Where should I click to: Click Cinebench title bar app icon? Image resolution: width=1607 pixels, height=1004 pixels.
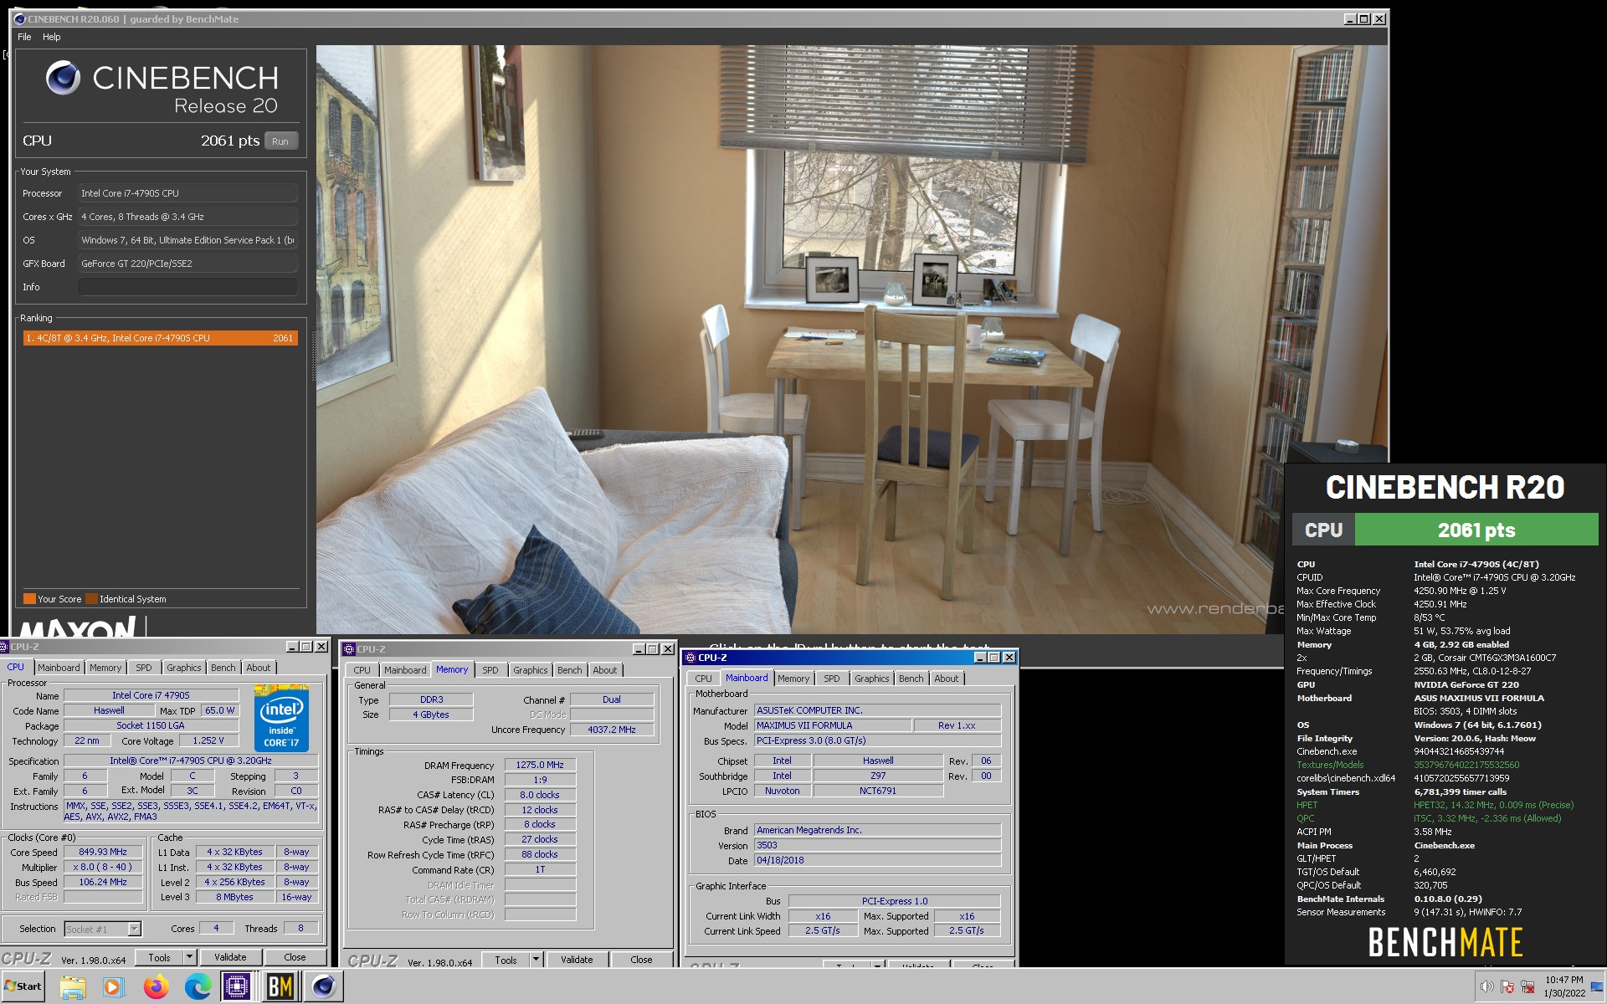(20, 18)
